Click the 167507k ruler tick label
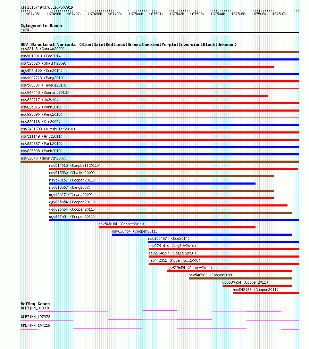 [279, 14]
